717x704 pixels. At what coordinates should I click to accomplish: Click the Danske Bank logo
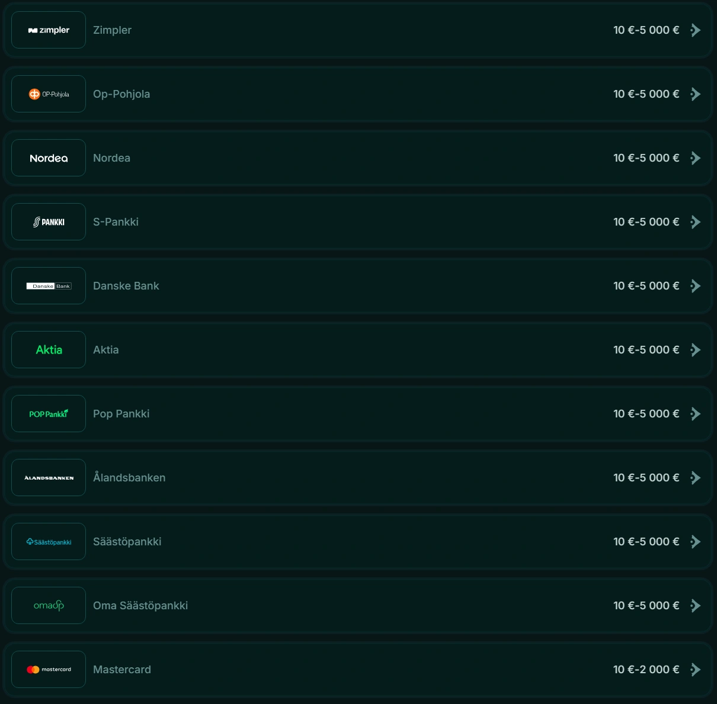49,286
